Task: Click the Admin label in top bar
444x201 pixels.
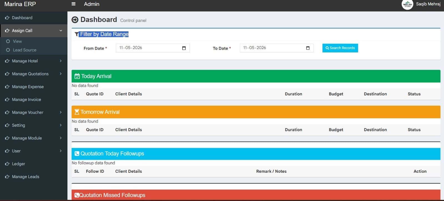Action: tap(92, 4)
